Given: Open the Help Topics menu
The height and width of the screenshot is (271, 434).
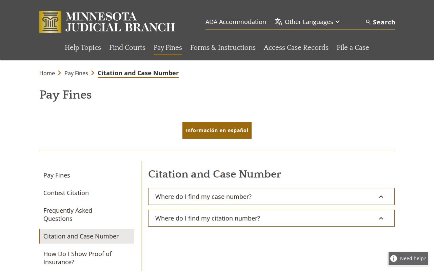Looking at the screenshot, I should click(x=83, y=47).
